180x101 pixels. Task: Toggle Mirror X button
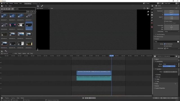point(167,72)
